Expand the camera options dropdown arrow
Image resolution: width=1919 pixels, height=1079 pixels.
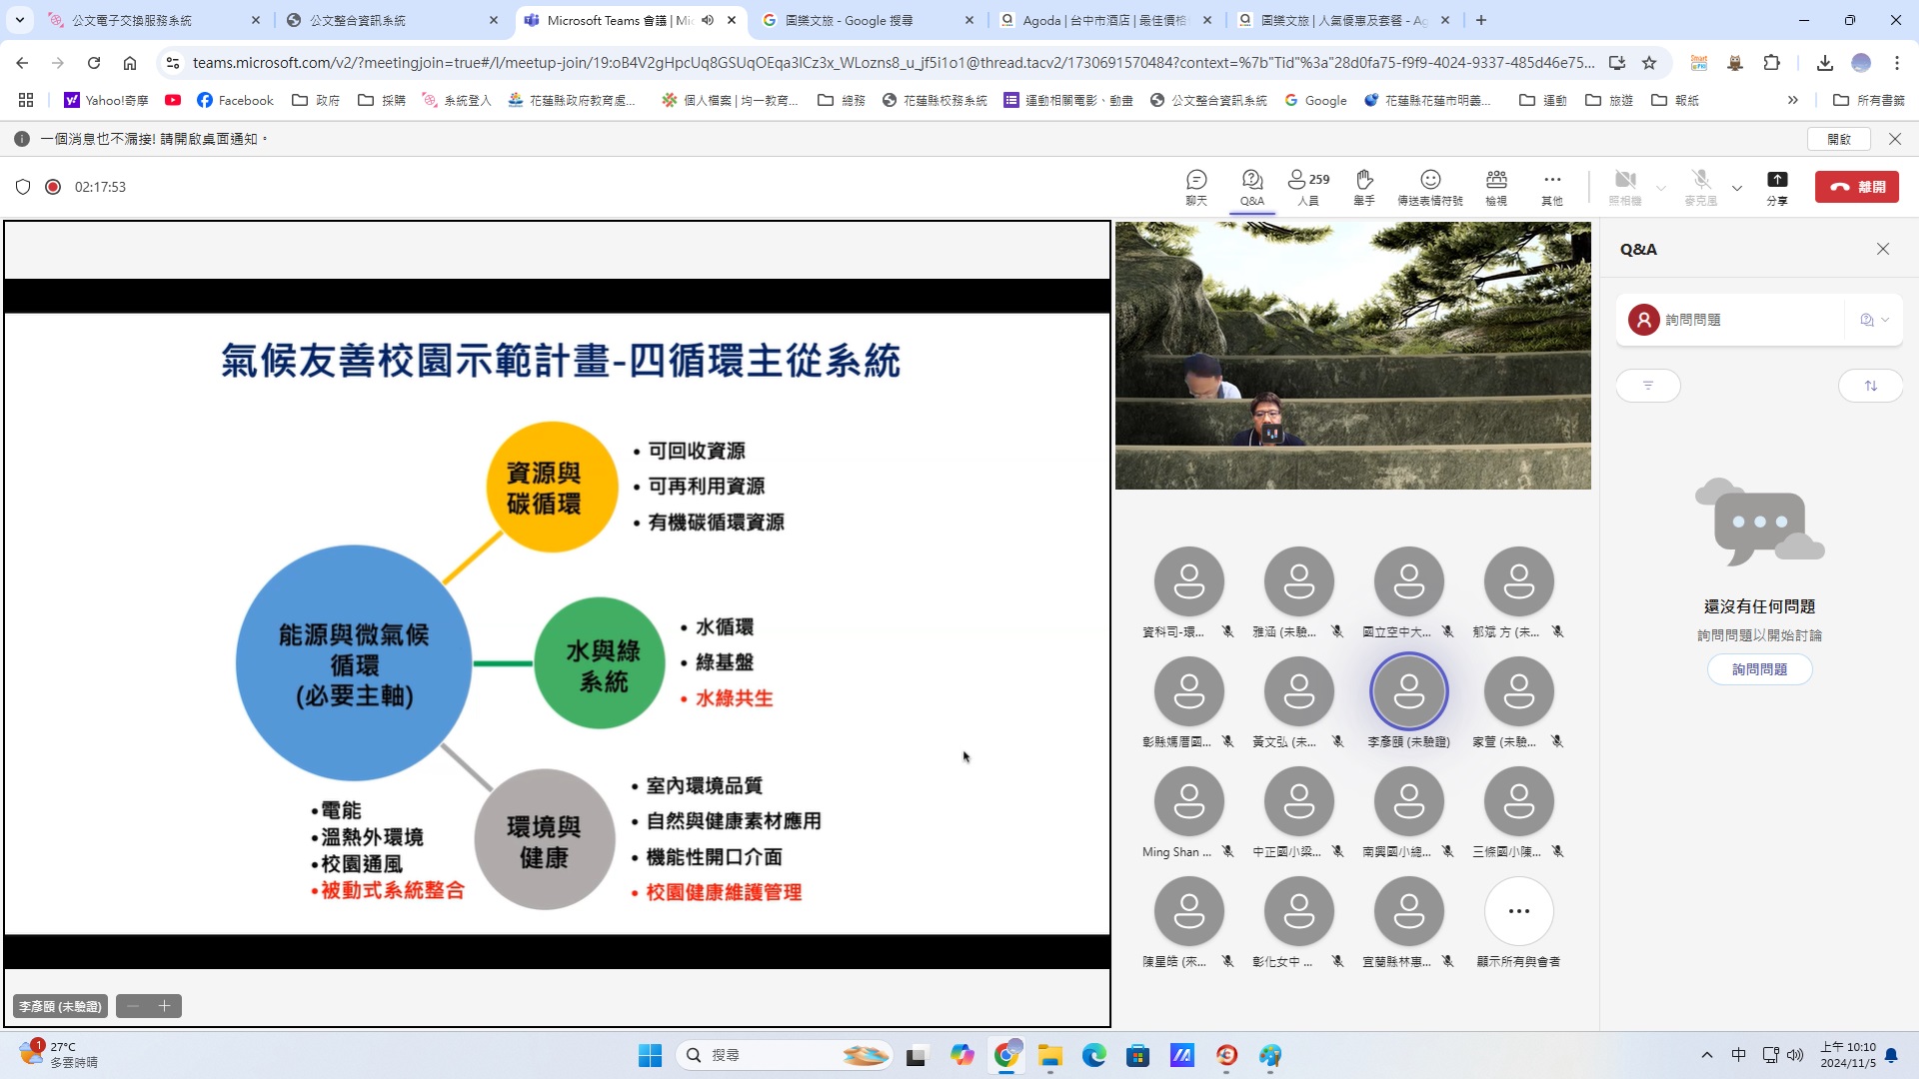click(1661, 188)
